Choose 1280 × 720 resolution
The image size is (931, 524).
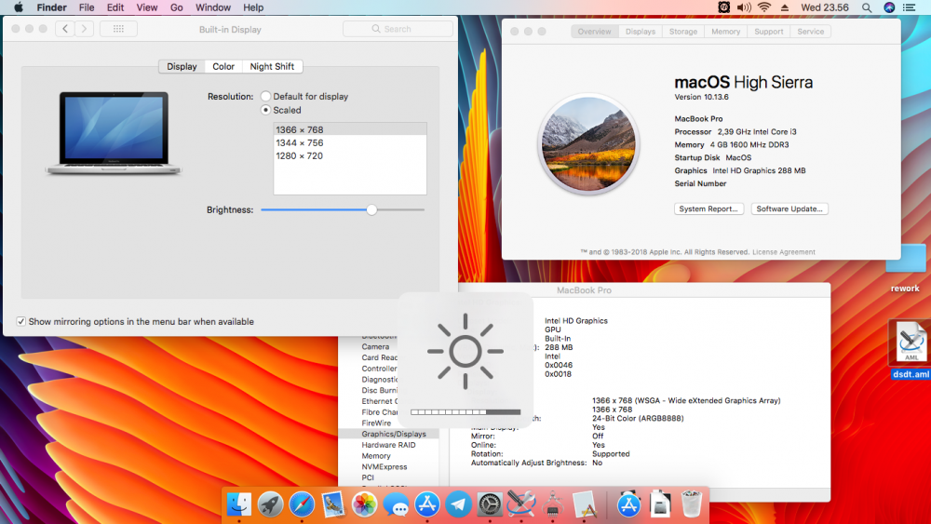(350, 155)
